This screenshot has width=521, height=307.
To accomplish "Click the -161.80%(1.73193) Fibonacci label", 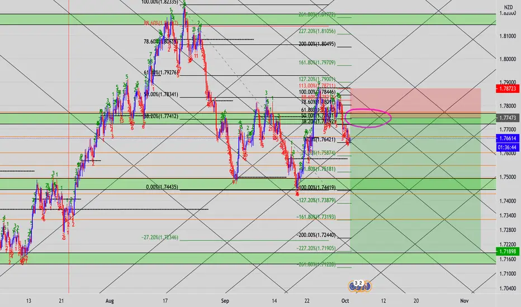I will [316, 217].
